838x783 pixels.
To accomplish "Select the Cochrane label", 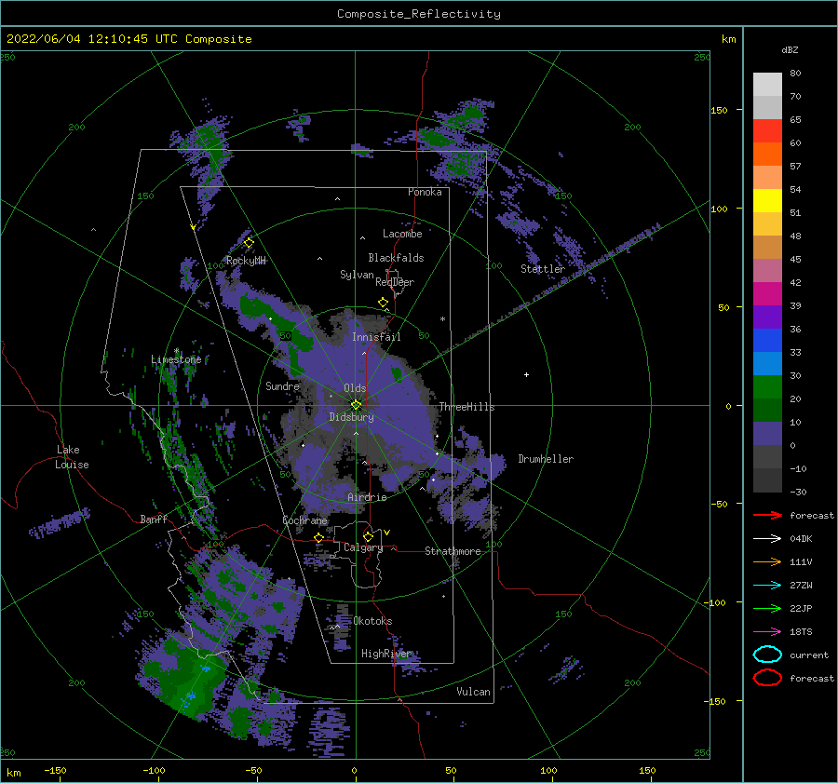I will click(304, 520).
